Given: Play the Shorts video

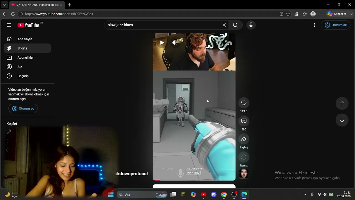Looking at the screenshot, I should (162, 42).
